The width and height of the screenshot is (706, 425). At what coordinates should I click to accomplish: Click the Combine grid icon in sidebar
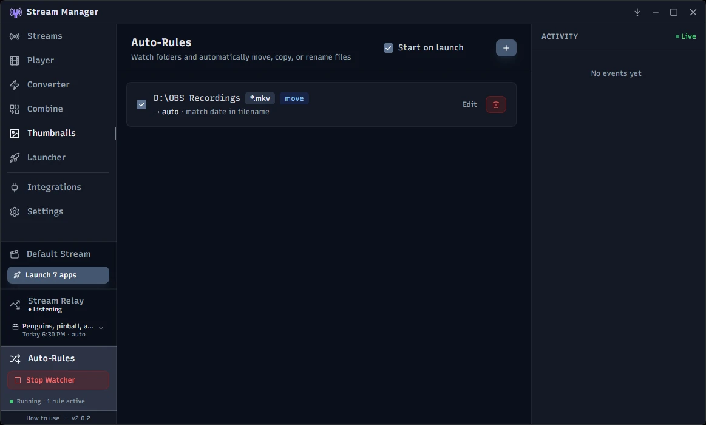(15, 109)
